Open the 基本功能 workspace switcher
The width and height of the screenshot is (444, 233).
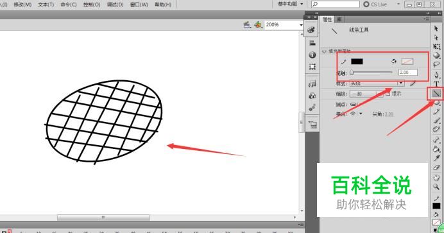click(x=290, y=4)
